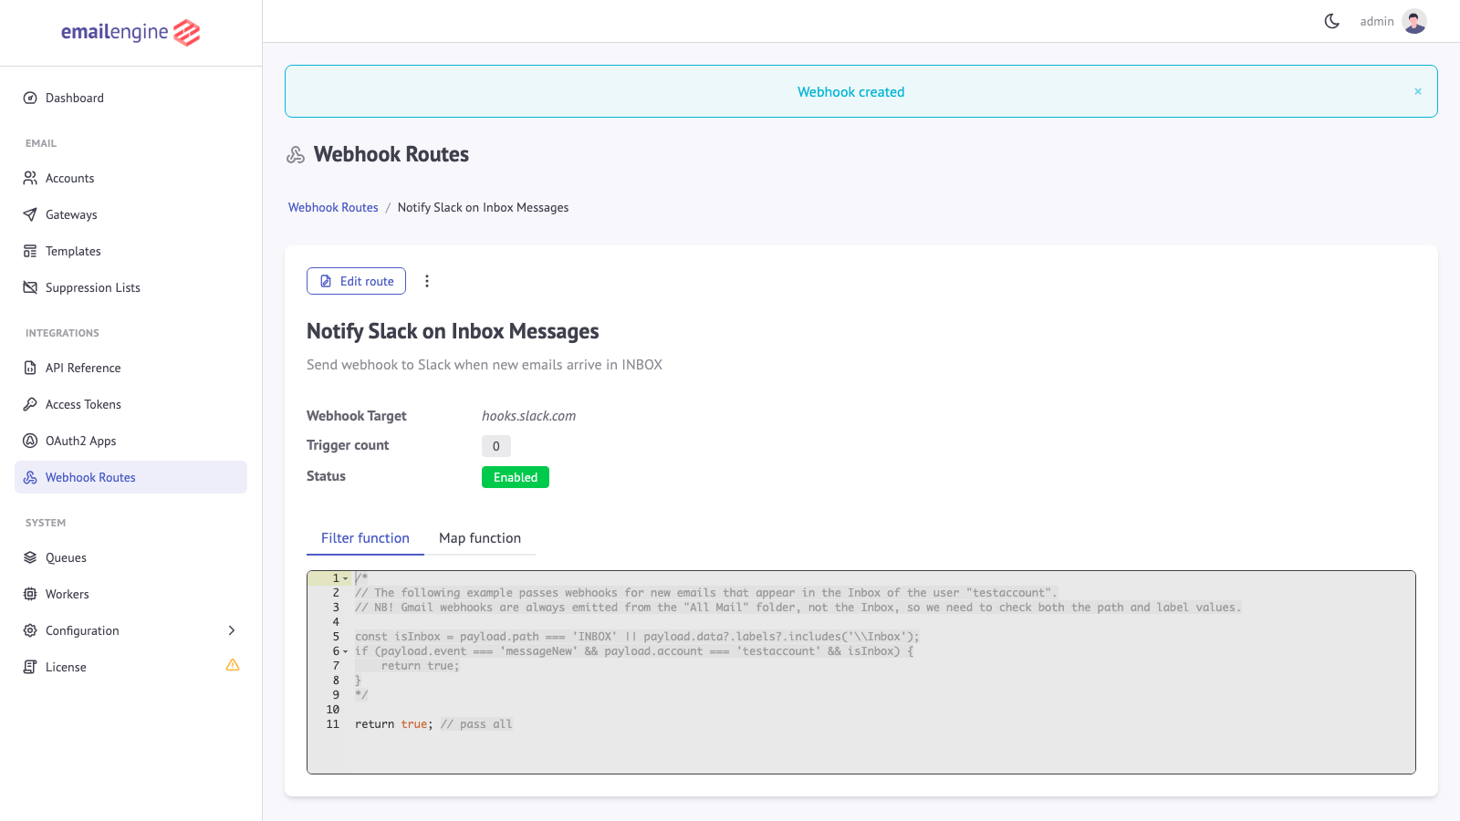Click the Webhook Target label

357,416
